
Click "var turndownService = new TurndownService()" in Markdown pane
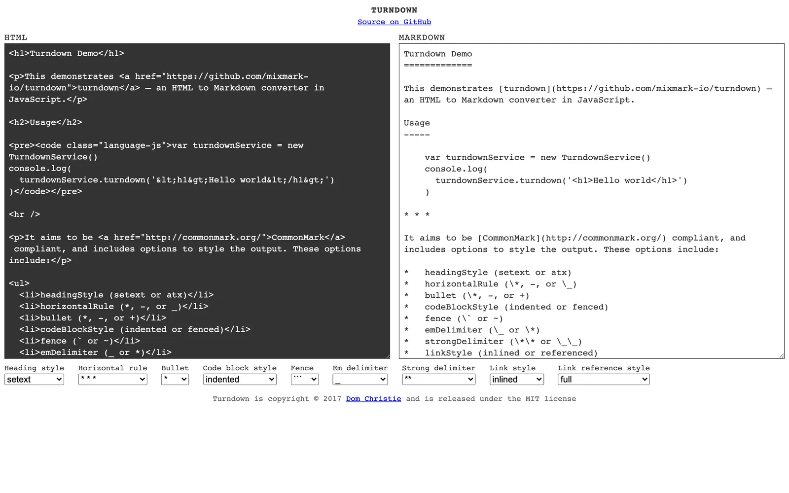[538, 157]
